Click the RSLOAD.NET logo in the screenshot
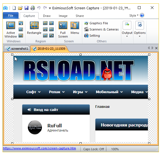Screen dimensions: 162x155 click(79, 70)
